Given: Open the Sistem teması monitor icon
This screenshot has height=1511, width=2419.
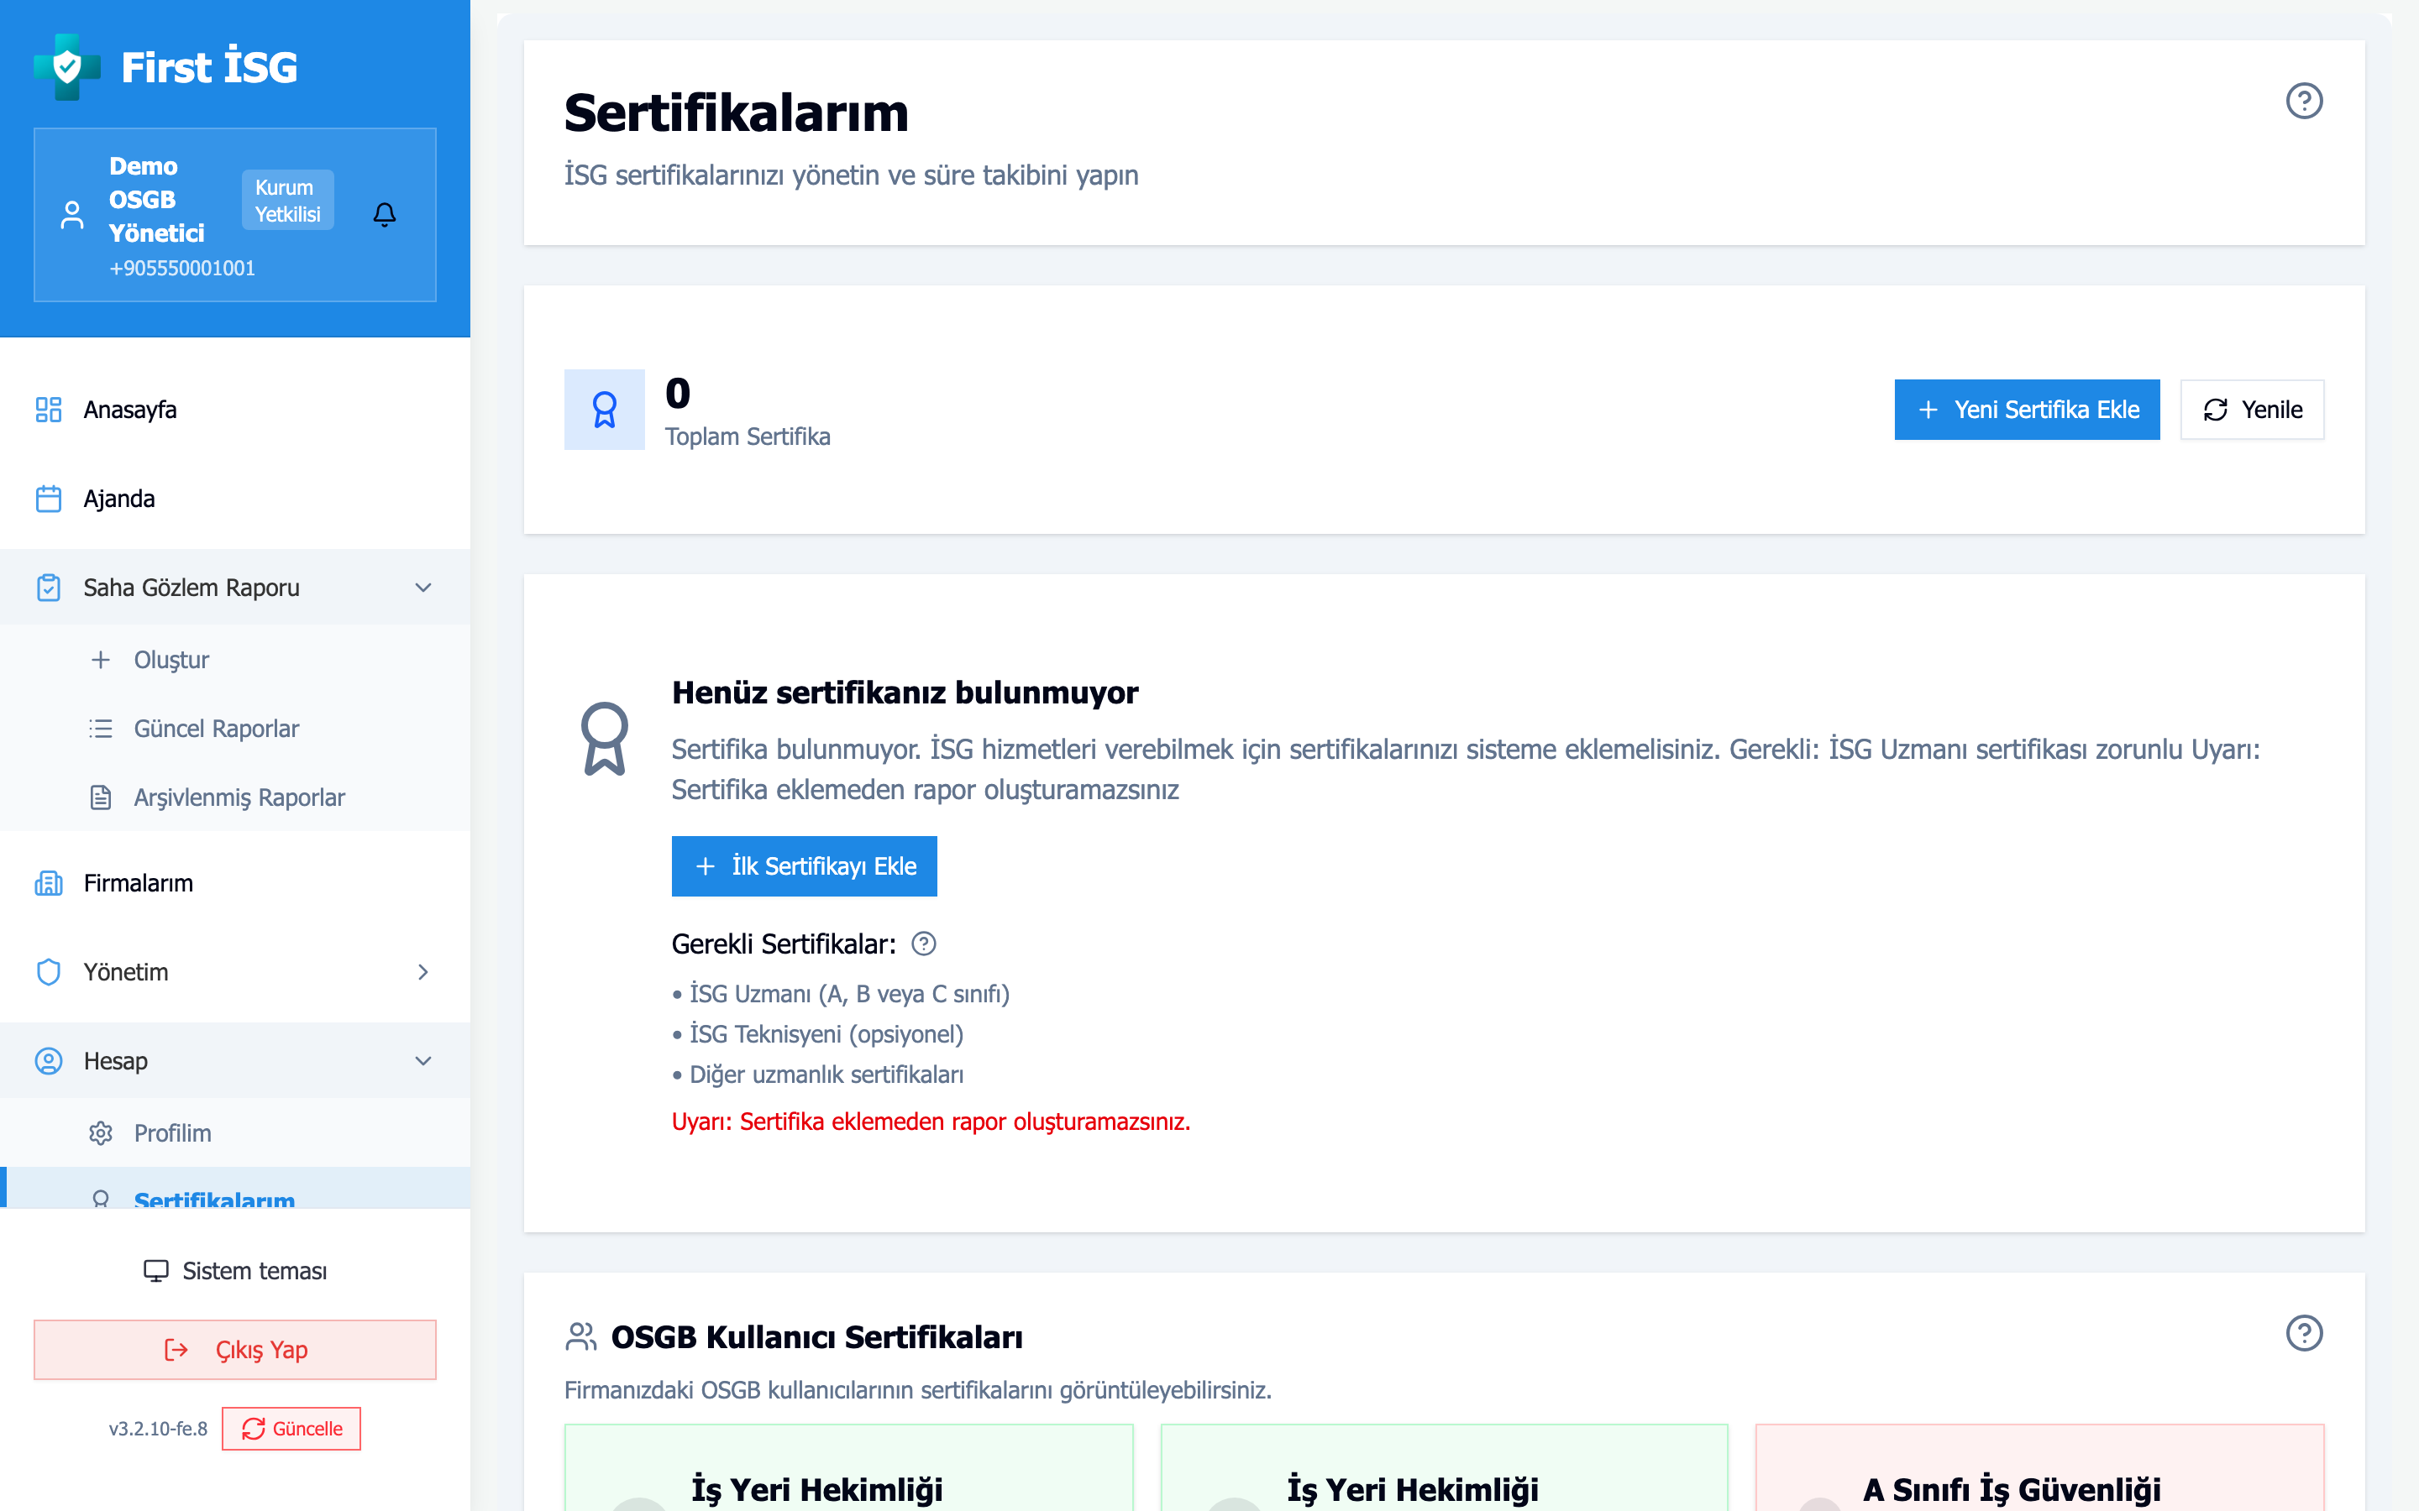Looking at the screenshot, I should pos(155,1270).
